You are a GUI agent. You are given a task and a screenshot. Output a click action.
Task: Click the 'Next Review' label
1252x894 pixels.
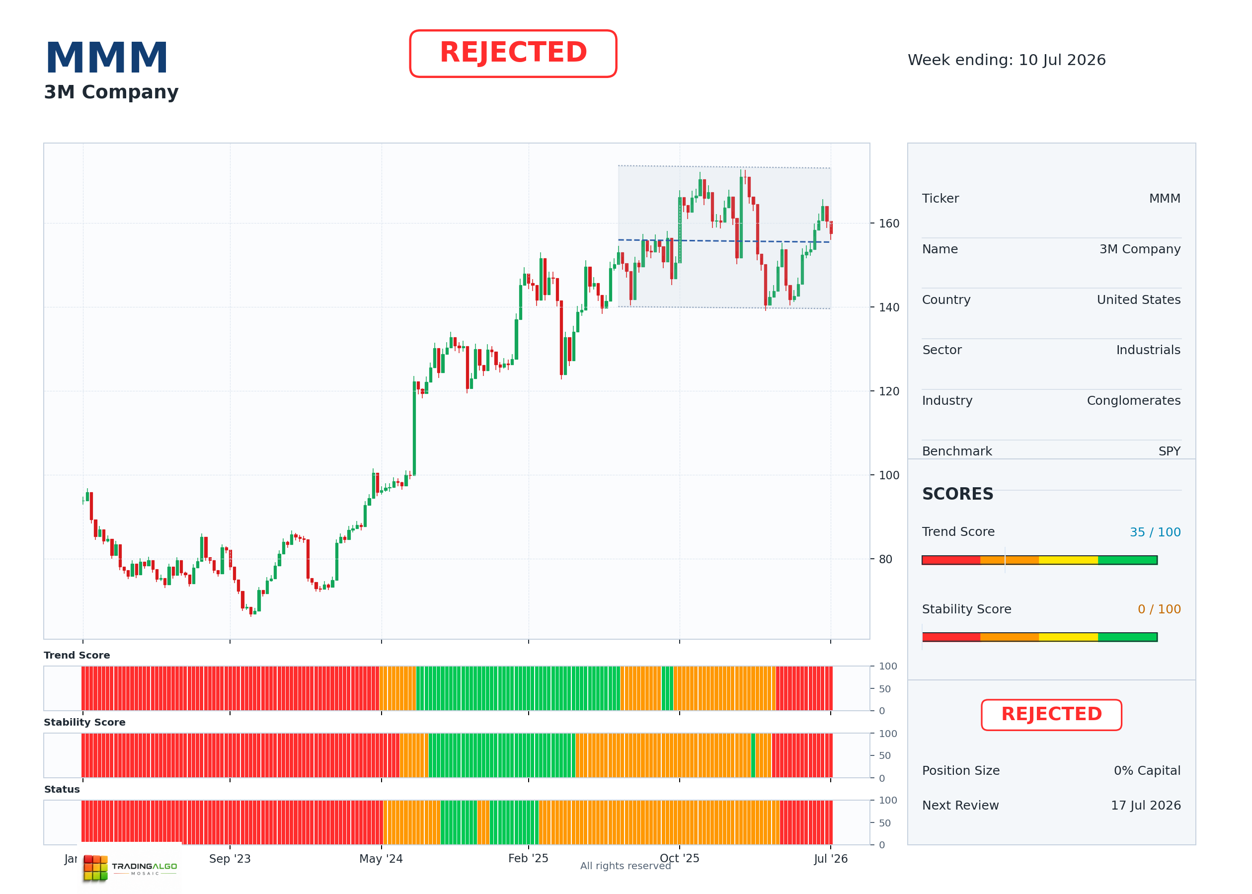(960, 806)
